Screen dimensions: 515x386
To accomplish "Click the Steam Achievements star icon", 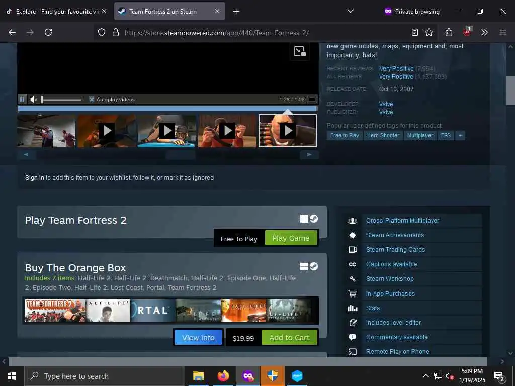I will pos(353,235).
